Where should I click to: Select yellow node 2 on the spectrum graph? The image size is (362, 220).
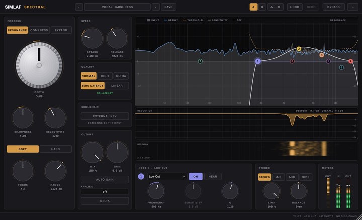pyautogui.click(x=299, y=49)
